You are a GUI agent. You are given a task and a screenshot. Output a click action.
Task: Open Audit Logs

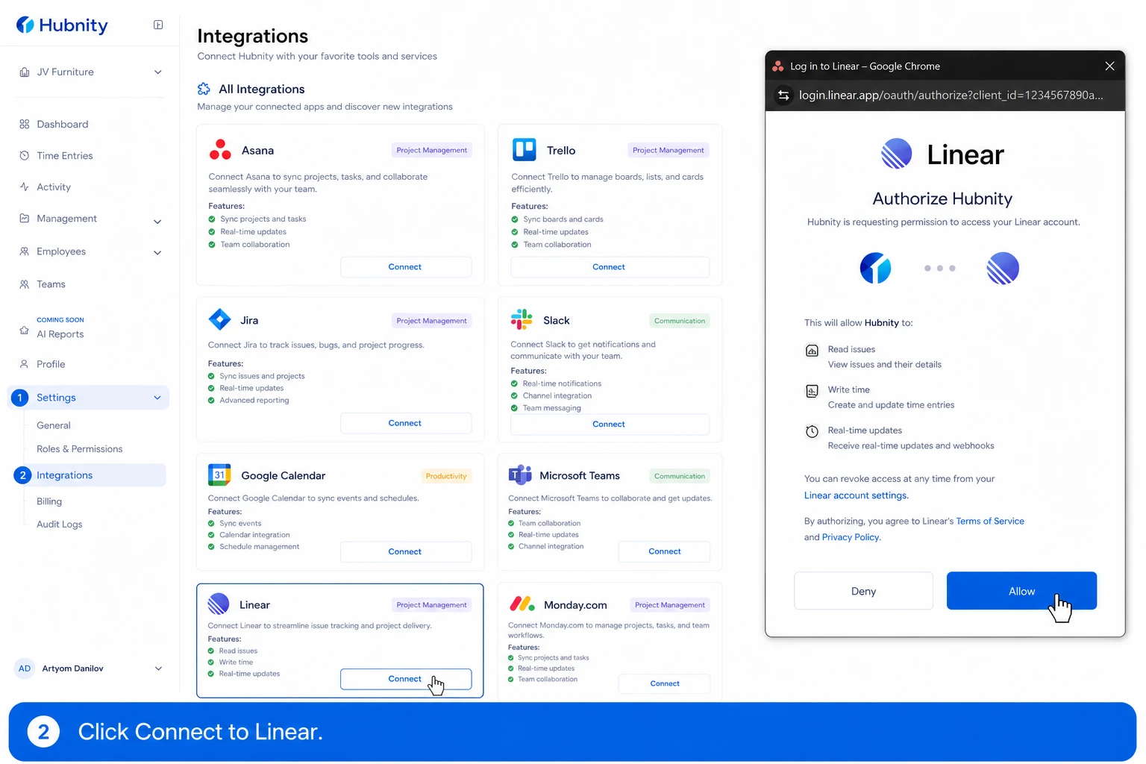point(60,524)
